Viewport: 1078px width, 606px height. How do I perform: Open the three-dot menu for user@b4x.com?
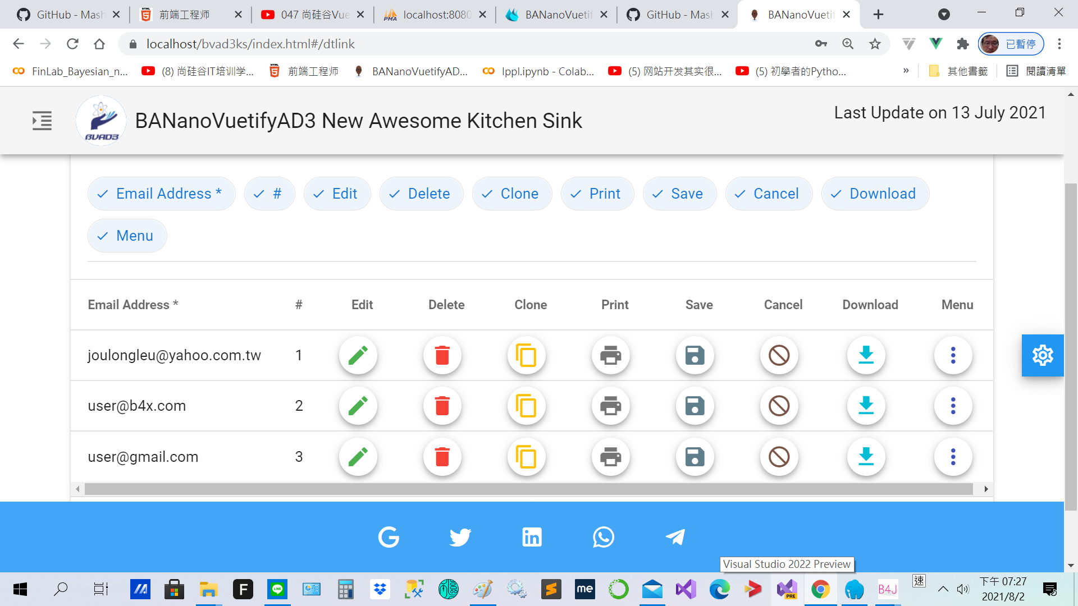[953, 406]
